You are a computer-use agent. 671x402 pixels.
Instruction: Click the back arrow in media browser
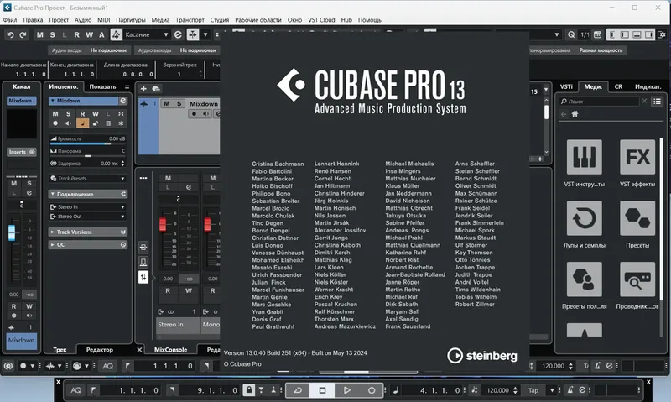point(564,114)
